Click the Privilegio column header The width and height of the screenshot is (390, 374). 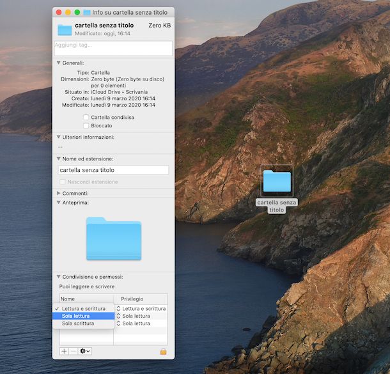pos(141,299)
